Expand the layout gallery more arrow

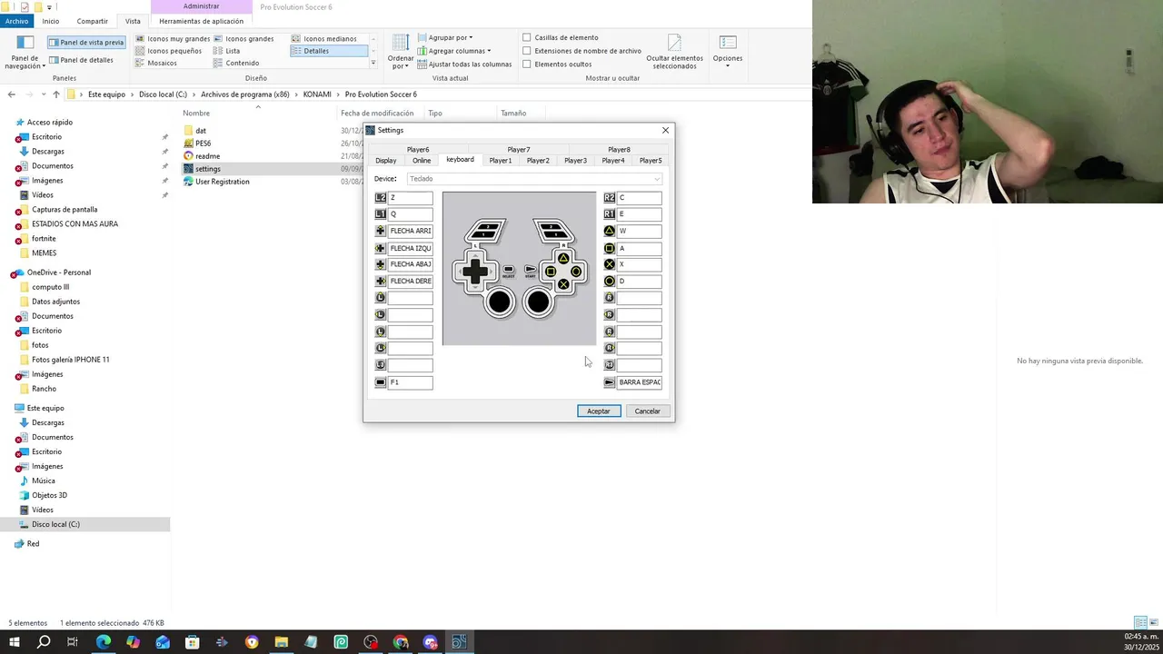pos(373,64)
